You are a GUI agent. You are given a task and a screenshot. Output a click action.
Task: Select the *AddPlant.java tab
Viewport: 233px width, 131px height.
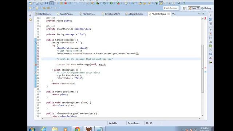pos(158,14)
